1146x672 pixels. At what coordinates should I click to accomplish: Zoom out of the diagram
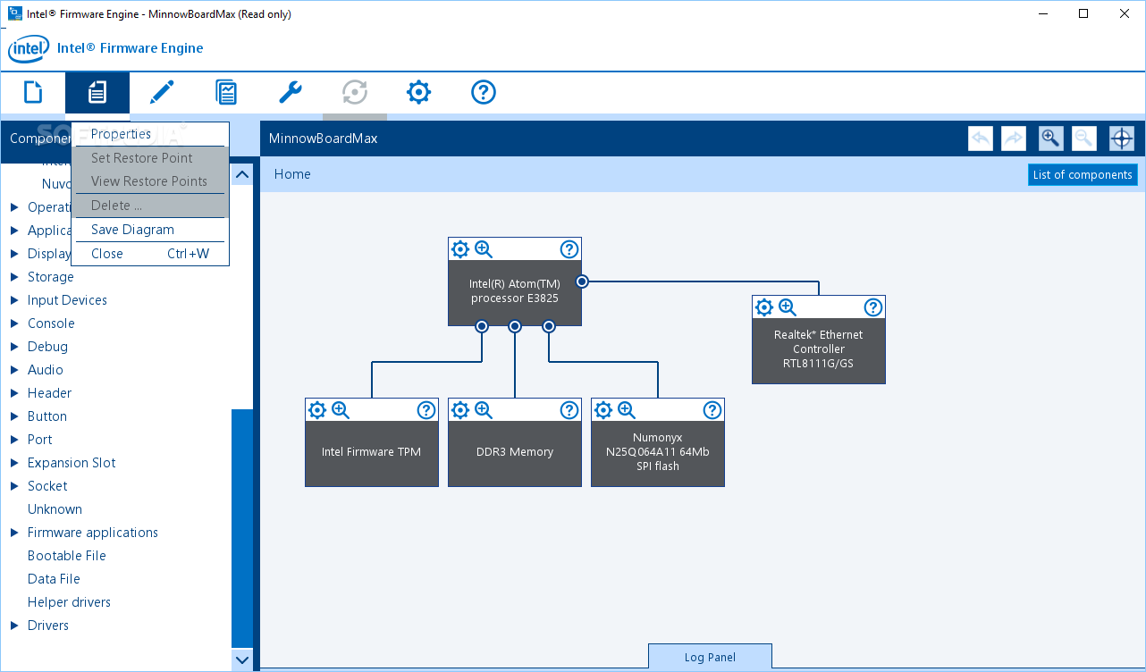[x=1083, y=139]
